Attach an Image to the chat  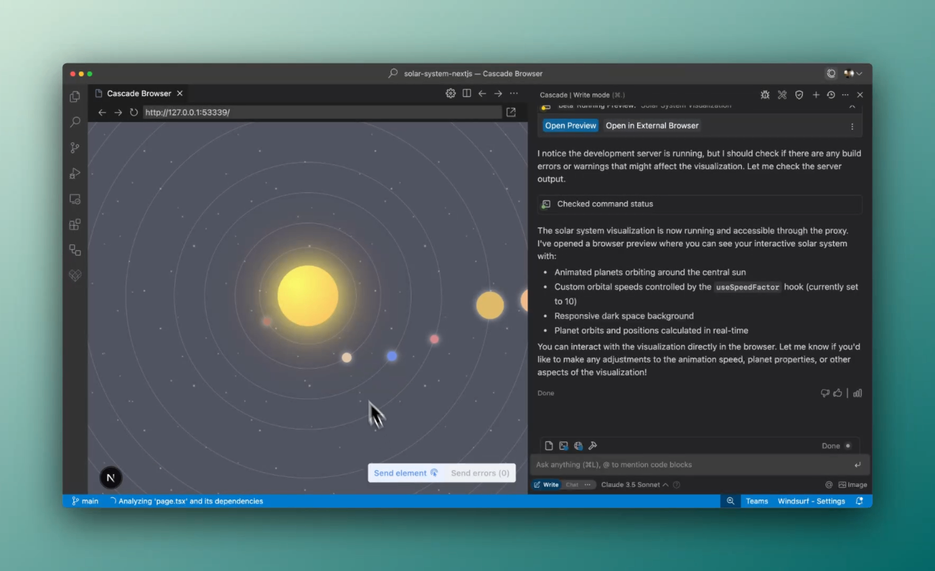(x=853, y=485)
